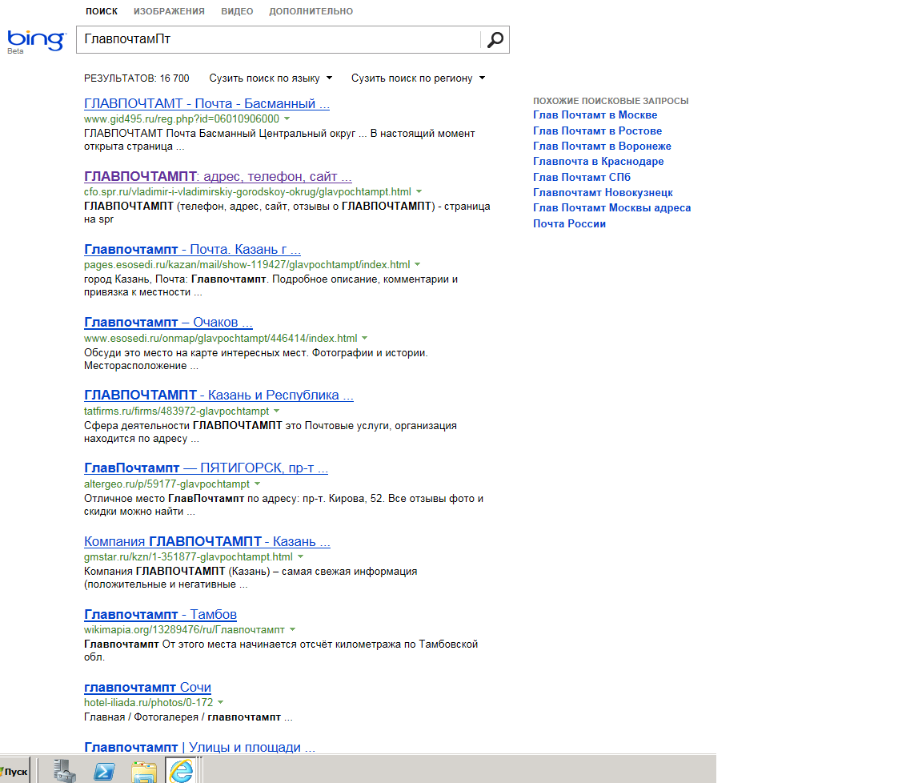Launch Windows PowerShell from the taskbar
The width and height of the screenshot is (922, 783).
click(104, 770)
